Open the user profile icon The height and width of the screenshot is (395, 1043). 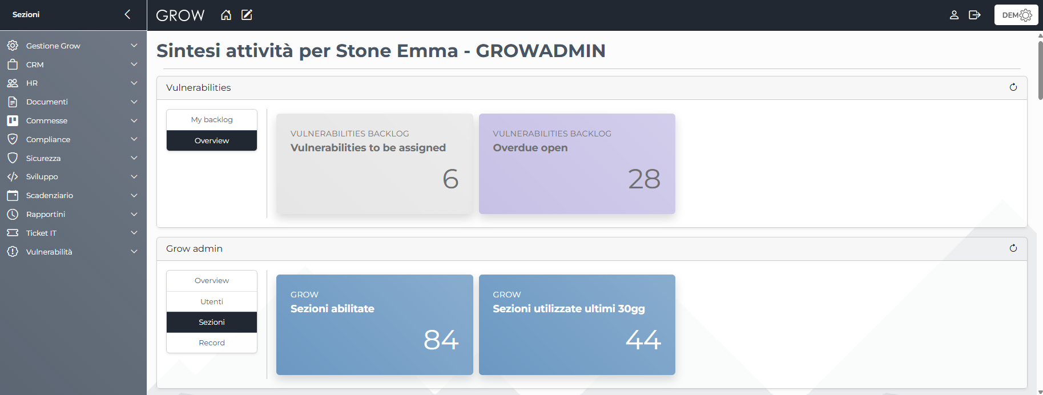(954, 15)
